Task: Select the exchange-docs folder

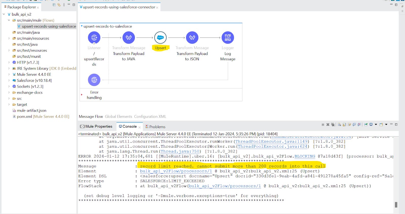Action: click(27, 92)
